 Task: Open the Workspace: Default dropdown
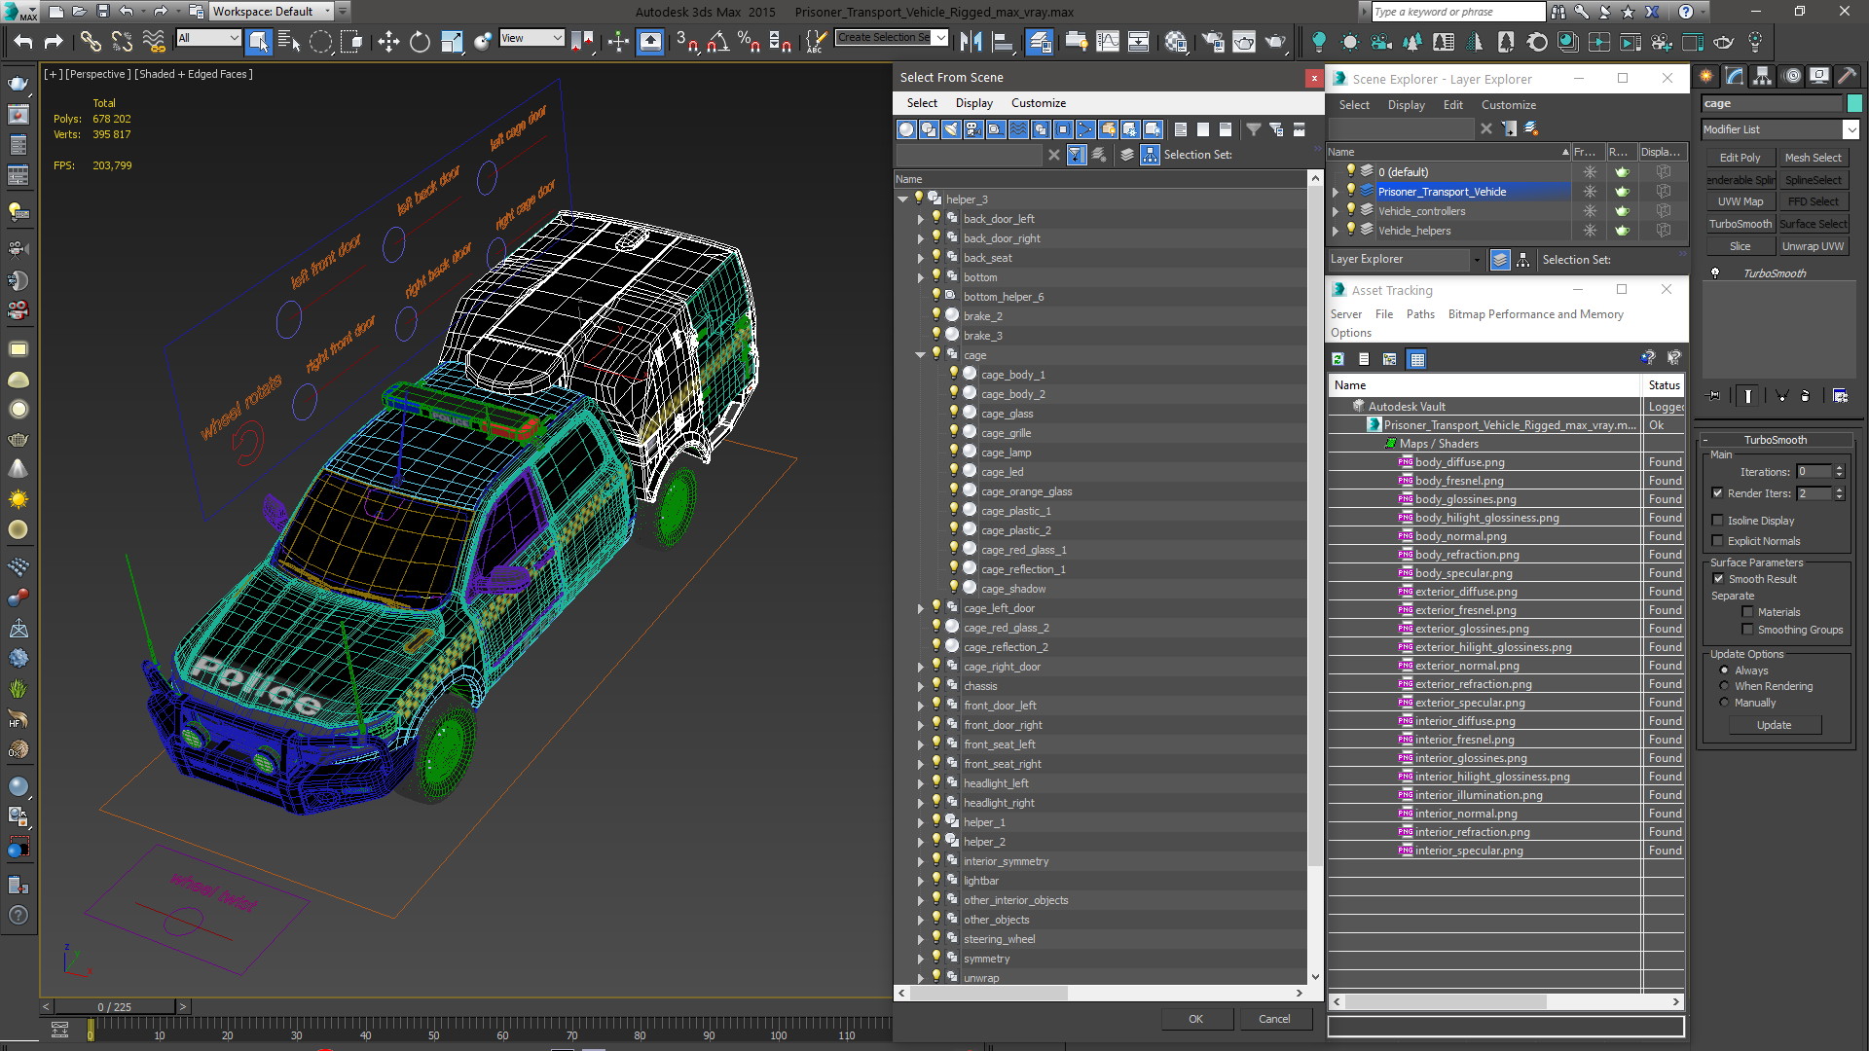tap(272, 12)
